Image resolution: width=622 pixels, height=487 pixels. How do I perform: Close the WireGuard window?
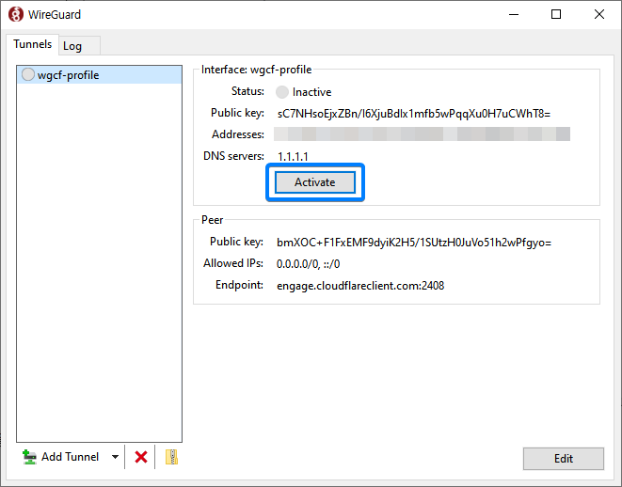click(599, 15)
